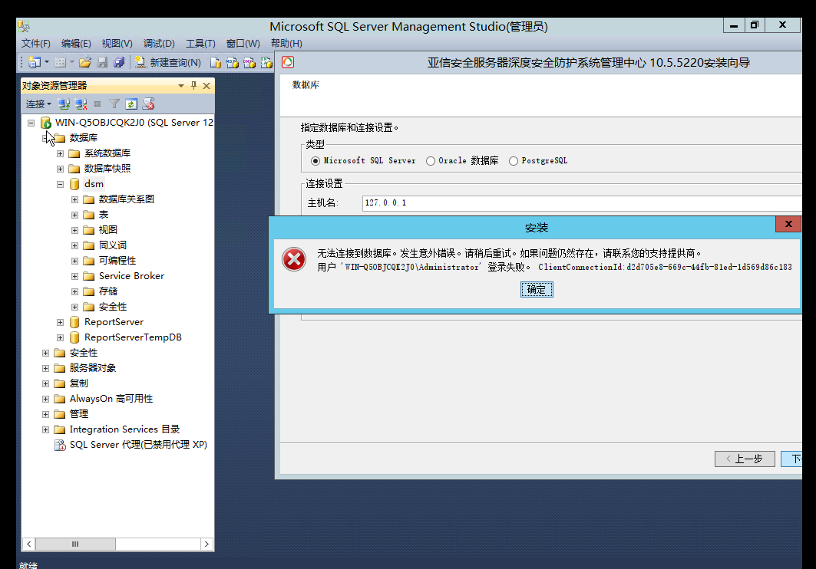816x569 pixels.
Task: Expand the 数据库快照 folder
Action: pos(61,169)
